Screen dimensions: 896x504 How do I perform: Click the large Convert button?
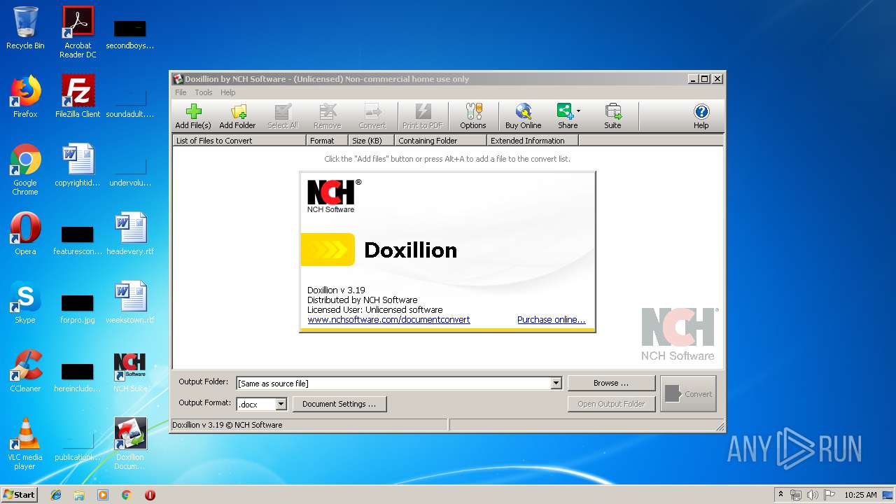coord(688,394)
